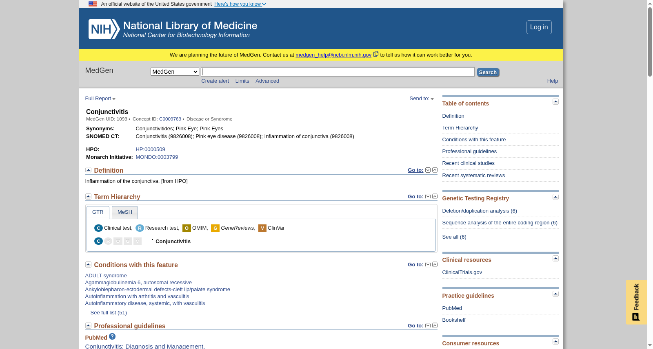
Task: Open Deletion/duplication analysis (6) link
Action: [480, 211]
